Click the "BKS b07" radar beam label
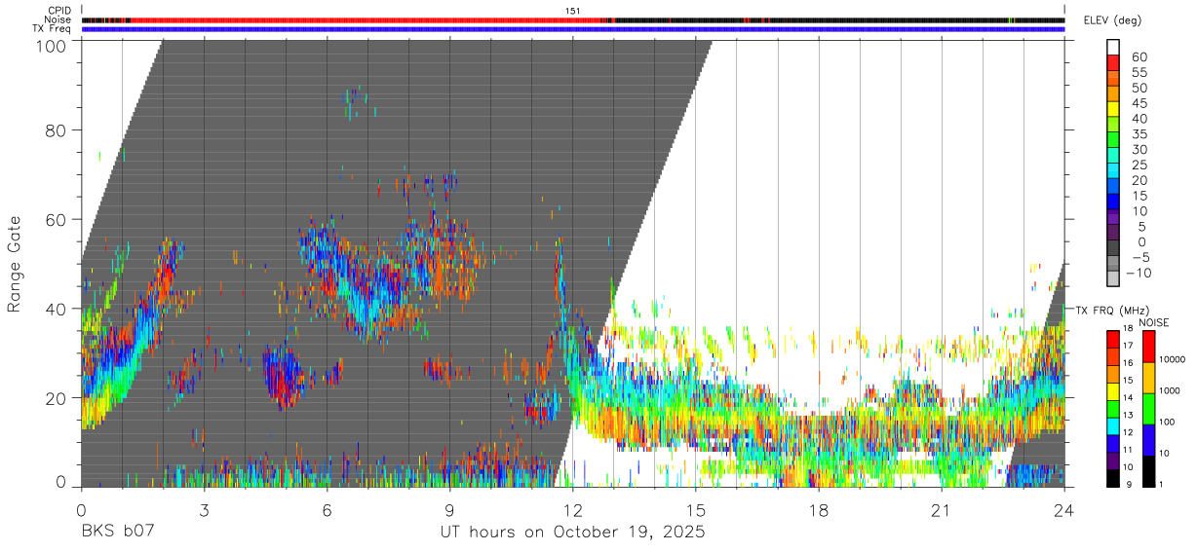Image resolution: width=1197 pixels, height=552 pixels. coord(116,533)
